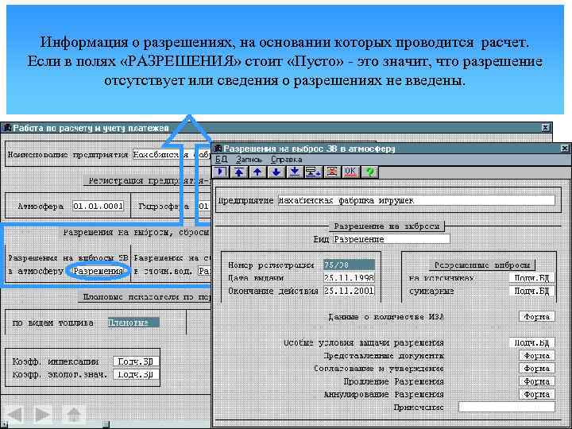
Task: Select the Номер регистрации field 75/98
Action: pos(349,265)
